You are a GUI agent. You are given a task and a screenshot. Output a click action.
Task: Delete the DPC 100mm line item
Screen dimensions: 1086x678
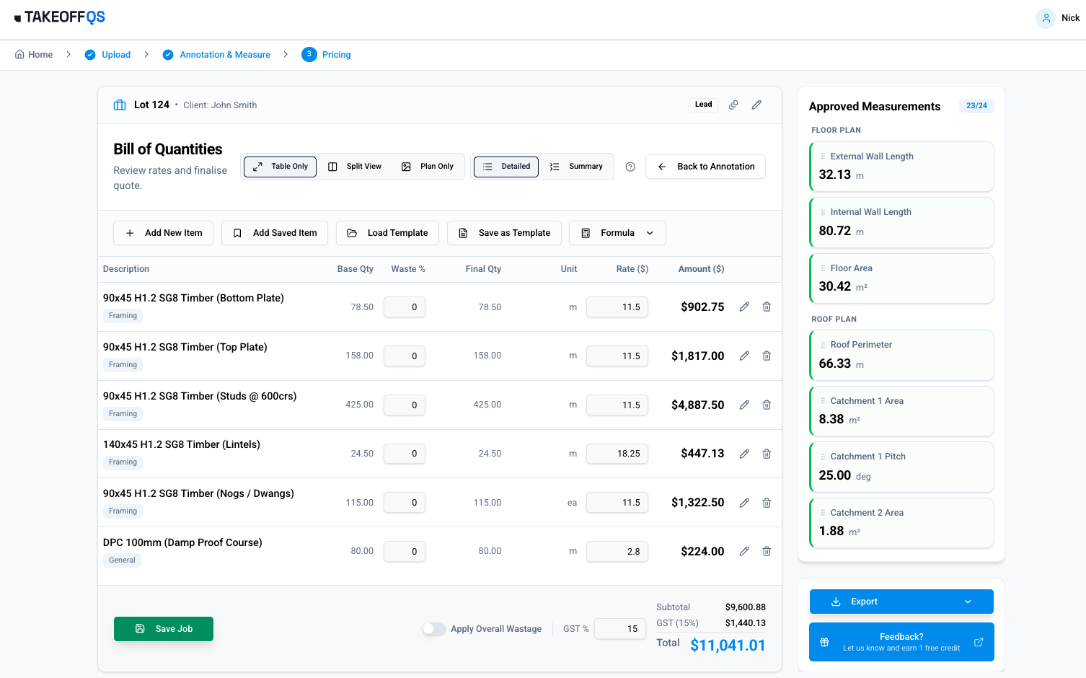767,551
